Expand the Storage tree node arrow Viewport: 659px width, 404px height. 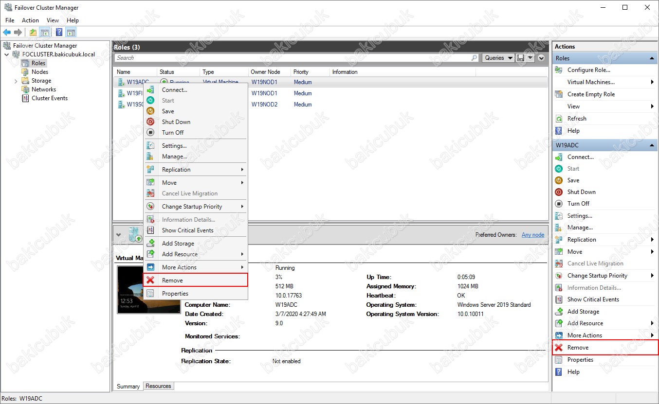pos(16,81)
